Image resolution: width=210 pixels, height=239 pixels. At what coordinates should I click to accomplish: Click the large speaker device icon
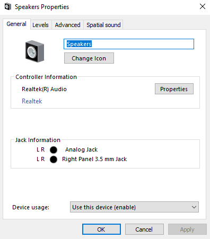point(35,51)
